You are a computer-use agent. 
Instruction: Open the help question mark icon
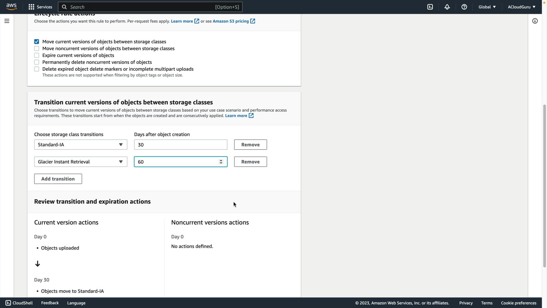click(x=464, y=7)
